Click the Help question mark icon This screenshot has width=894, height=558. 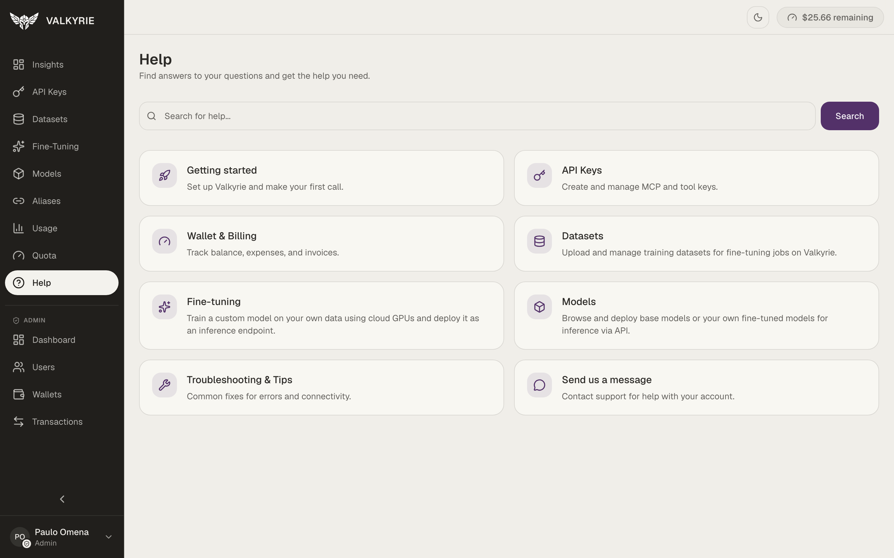(x=19, y=283)
